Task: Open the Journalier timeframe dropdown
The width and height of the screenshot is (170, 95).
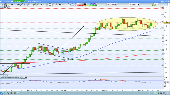Action: pos(138,5)
